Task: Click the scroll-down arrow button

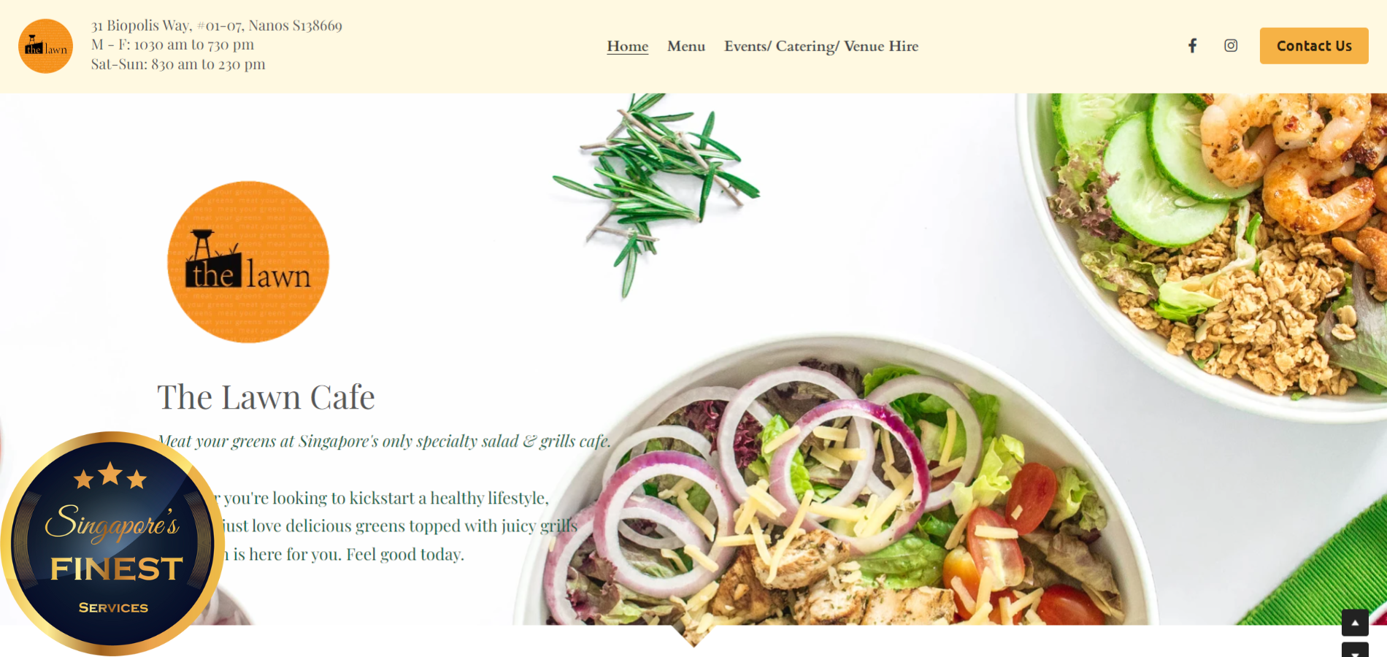Action: point(1355,650)
